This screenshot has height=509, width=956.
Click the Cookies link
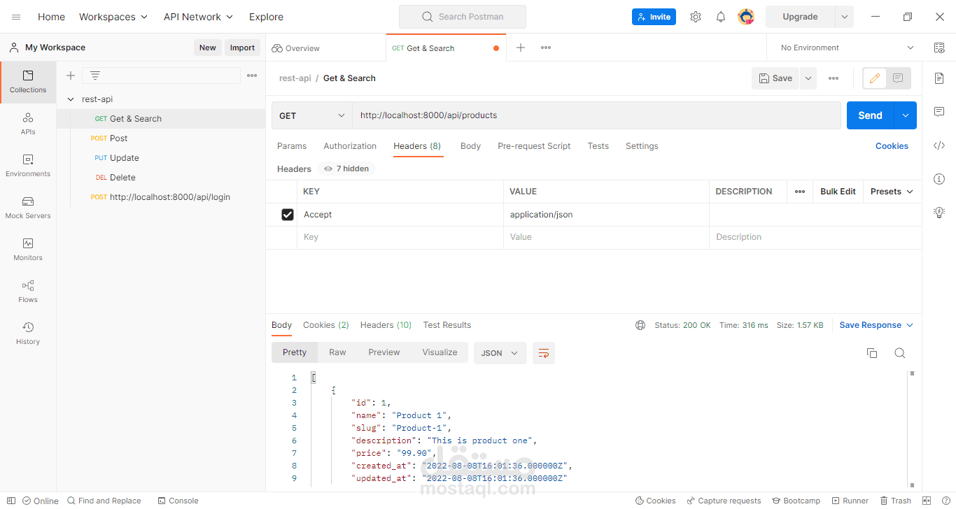[x=892, y=146]
